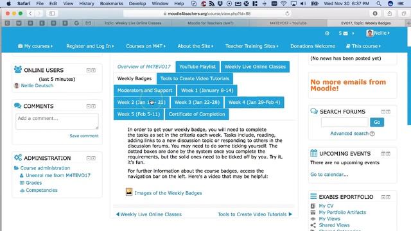
Task: Click the Nellie profile avatar picture
Action: tap(370, 33)
